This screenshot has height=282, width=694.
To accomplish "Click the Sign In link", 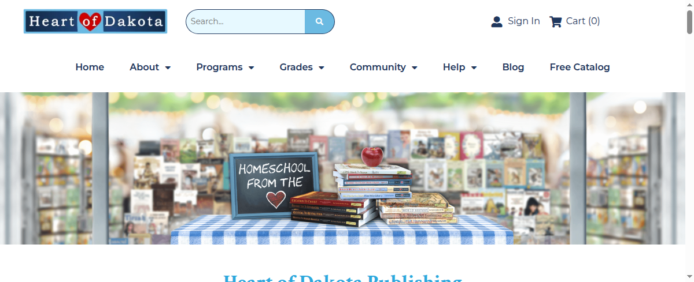I will pyautogui.click(x=524, y=21).
